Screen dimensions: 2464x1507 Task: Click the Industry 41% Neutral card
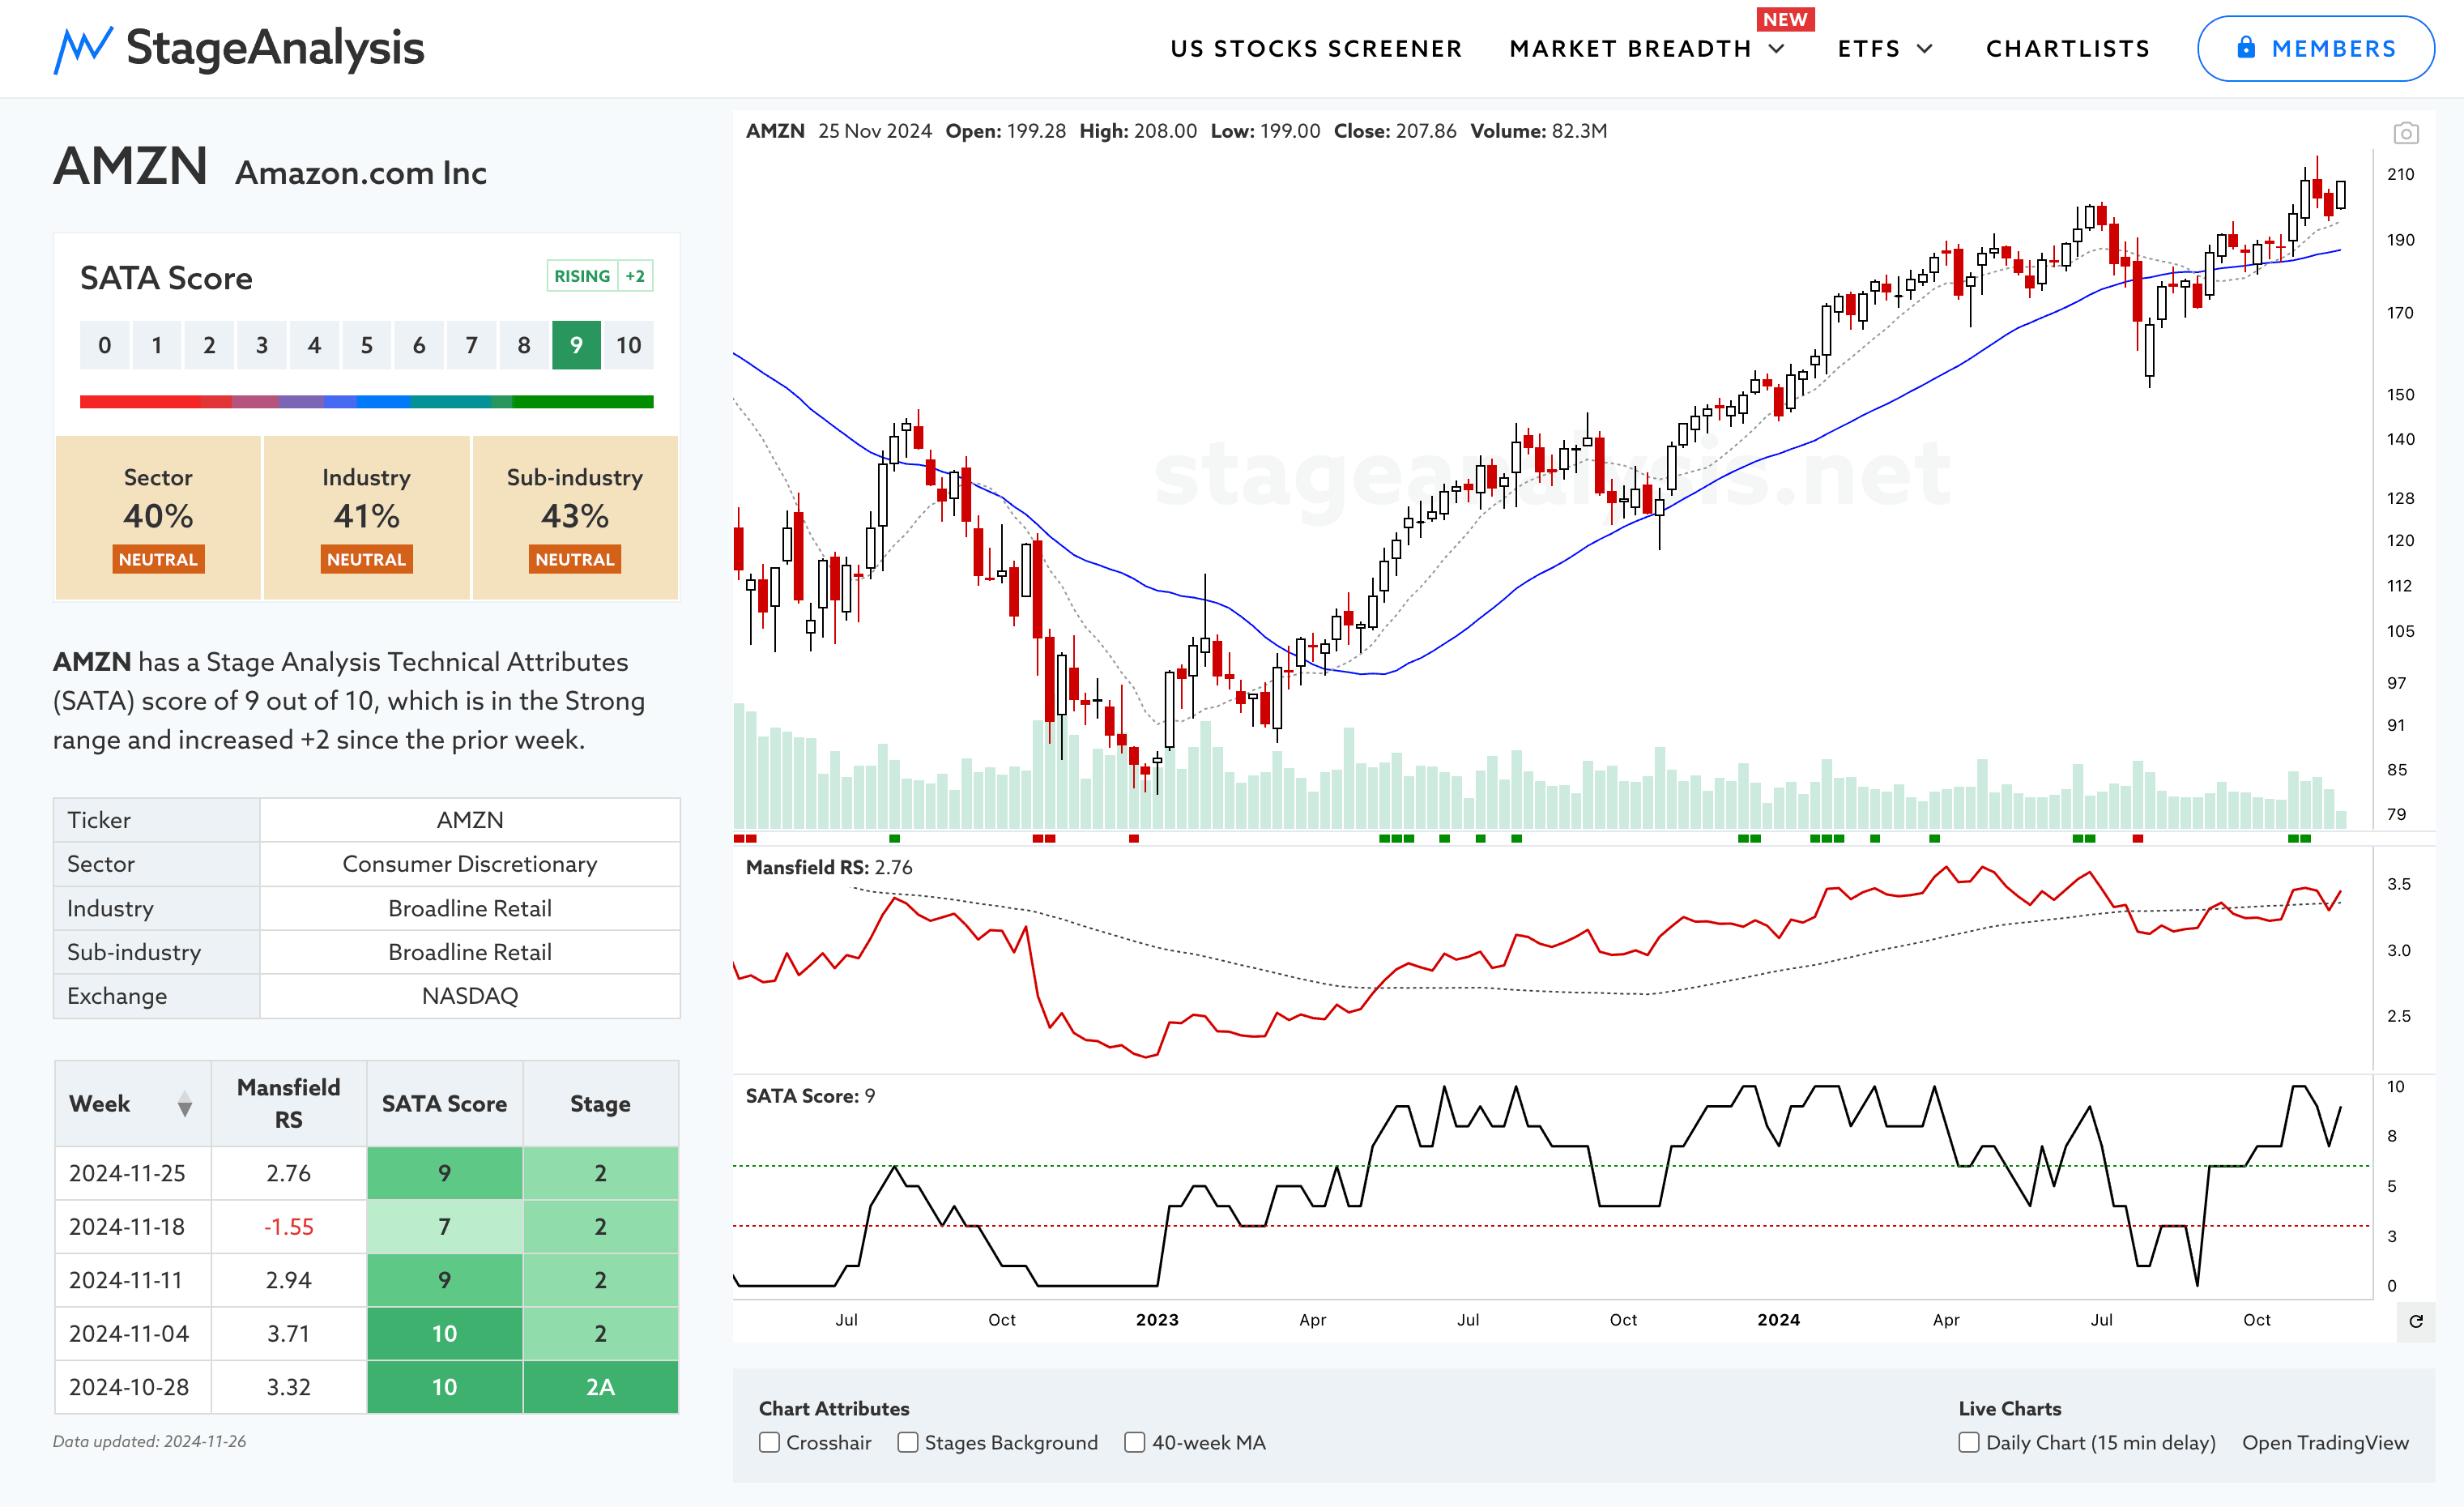[366, 517]
